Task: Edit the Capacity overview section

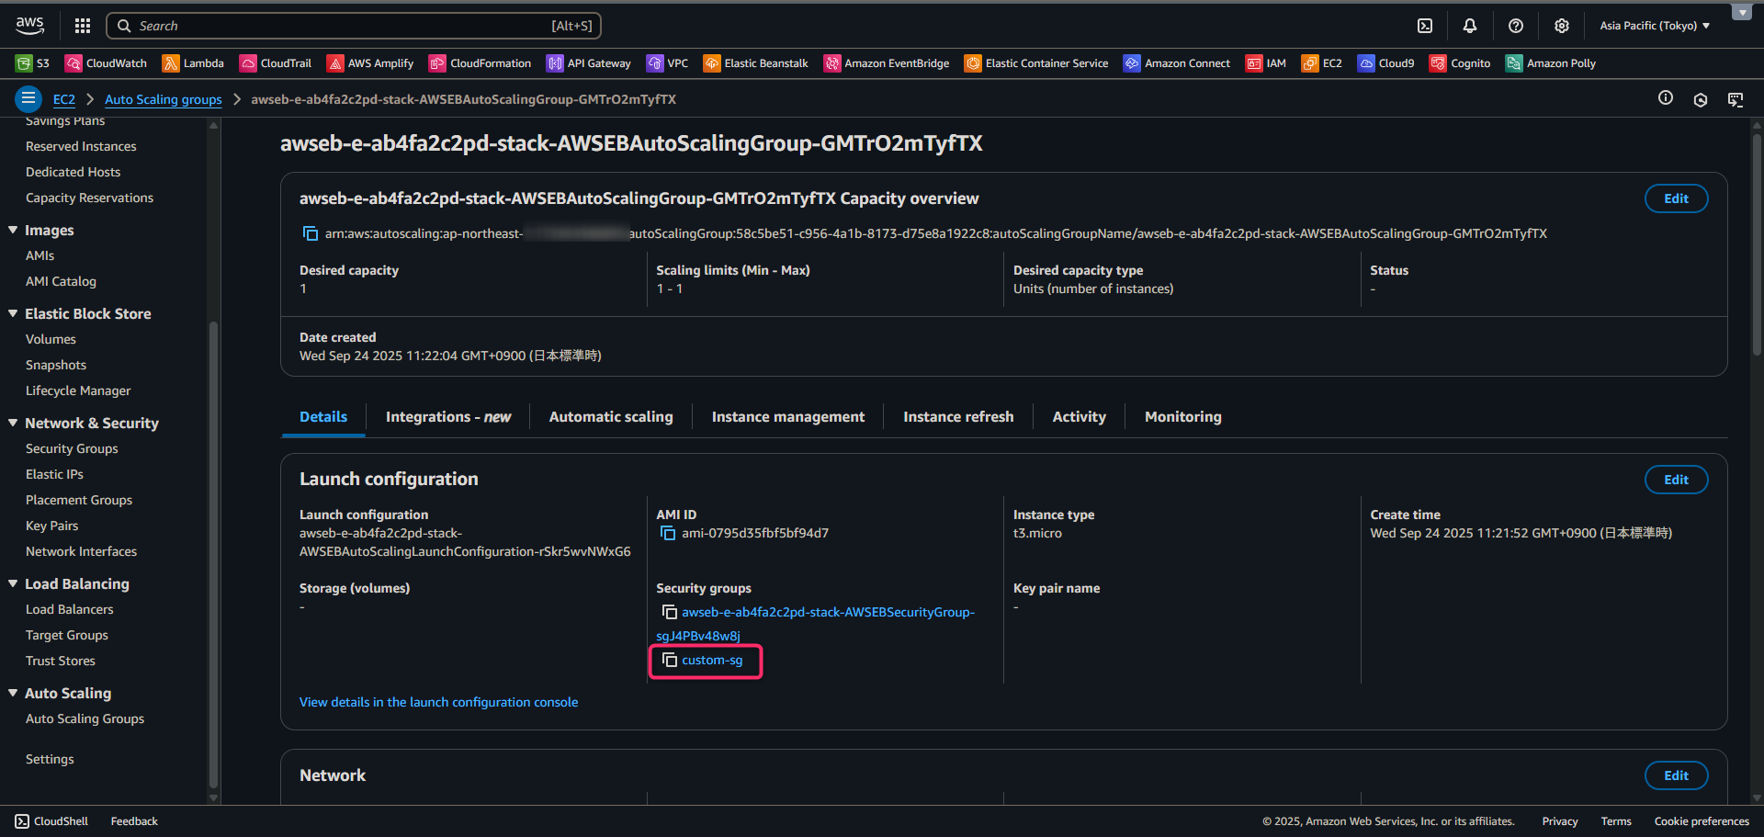Action: [x=1676, y=198]
